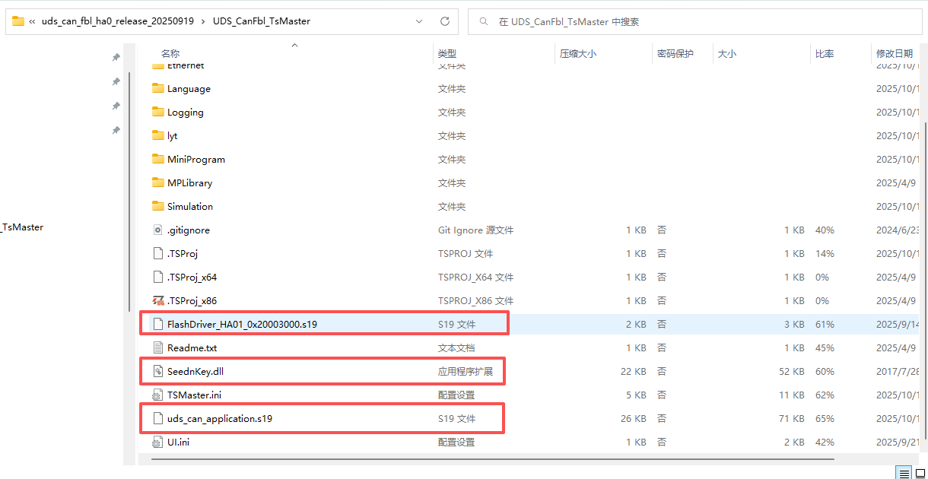Select the uds_can_application.s19 file

point(219,419)
